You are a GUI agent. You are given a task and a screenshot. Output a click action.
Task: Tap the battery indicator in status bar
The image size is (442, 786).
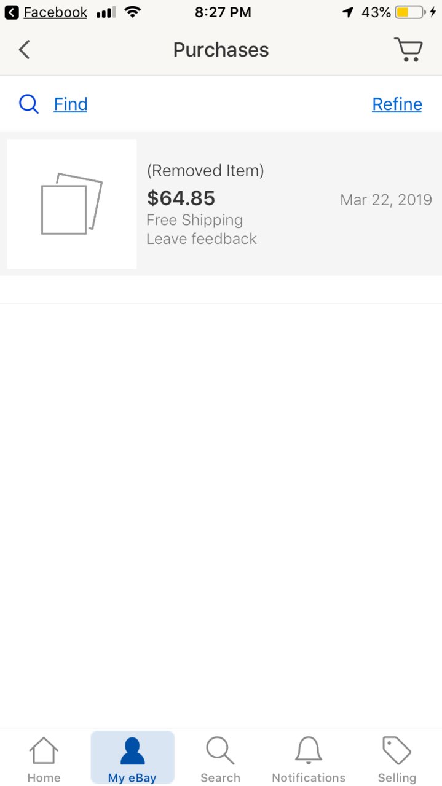click(x=411, y=12)
